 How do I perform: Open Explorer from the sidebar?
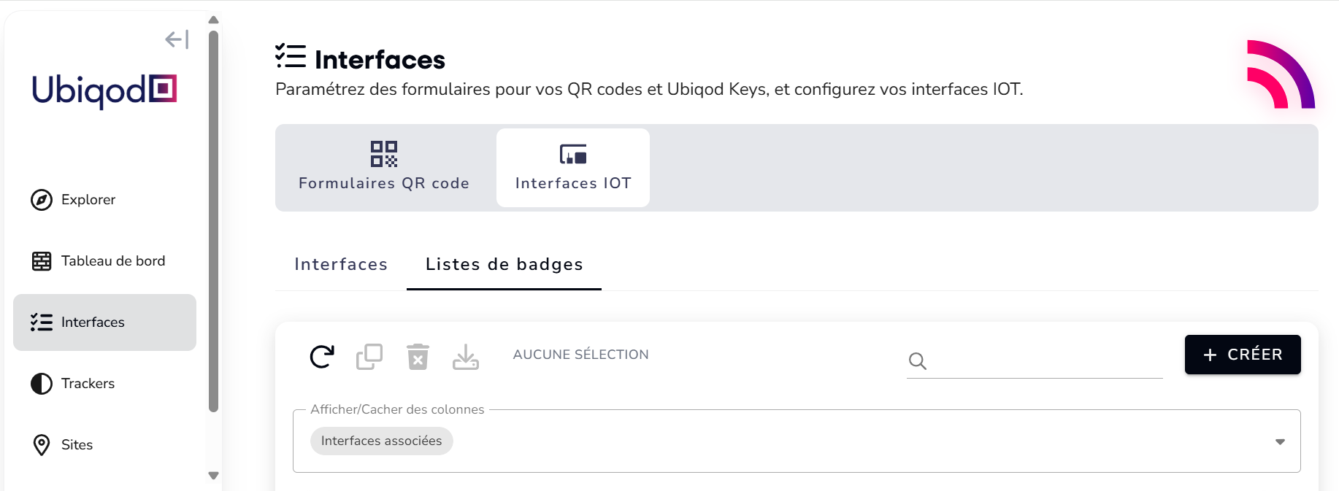click(x=88, y=200)
